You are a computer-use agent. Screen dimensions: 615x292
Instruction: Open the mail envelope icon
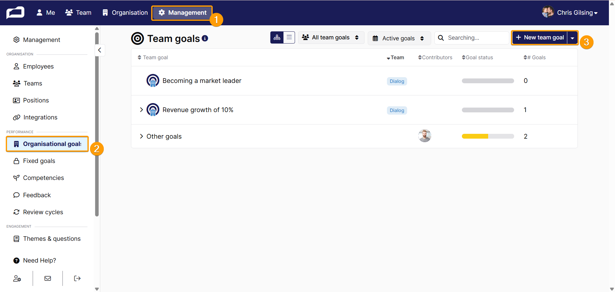(x=48, y=279)
